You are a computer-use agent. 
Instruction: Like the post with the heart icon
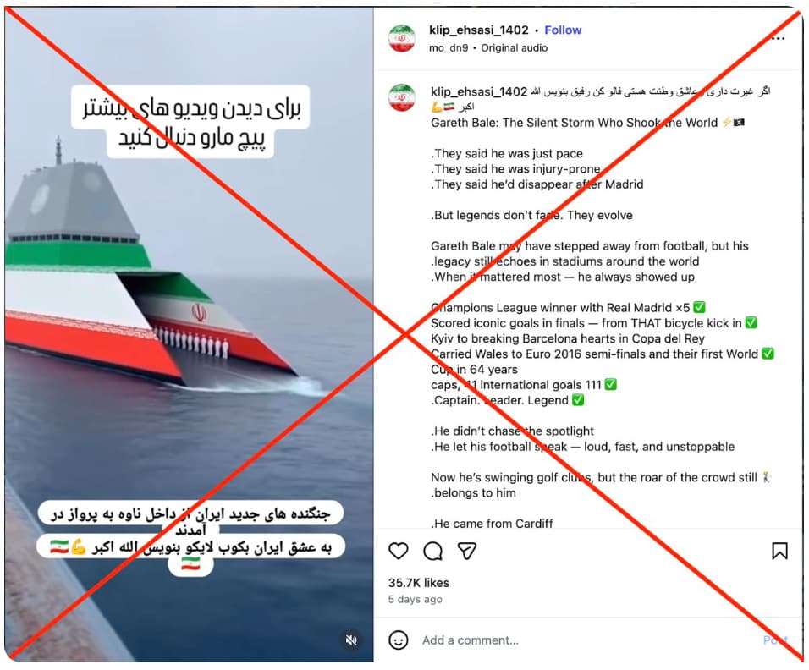[398, 551]
